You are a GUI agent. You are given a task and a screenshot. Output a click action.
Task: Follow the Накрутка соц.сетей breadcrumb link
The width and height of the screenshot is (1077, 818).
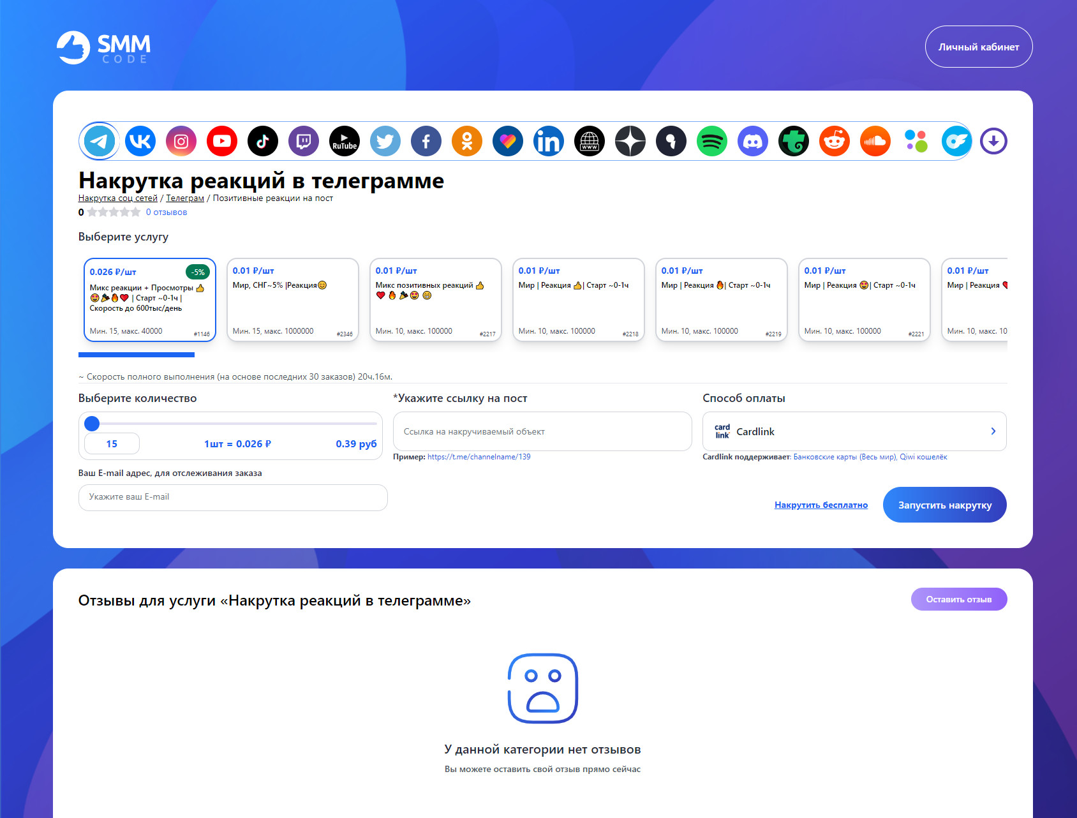tap(117, 198)
